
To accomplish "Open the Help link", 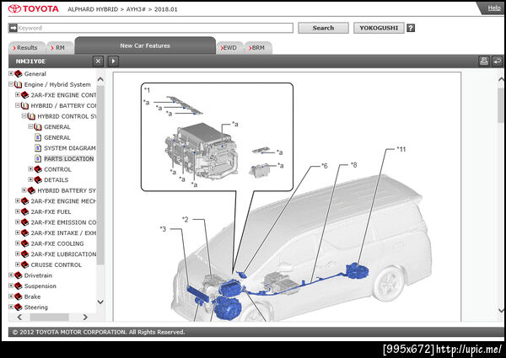I will [x=494, y=8].
